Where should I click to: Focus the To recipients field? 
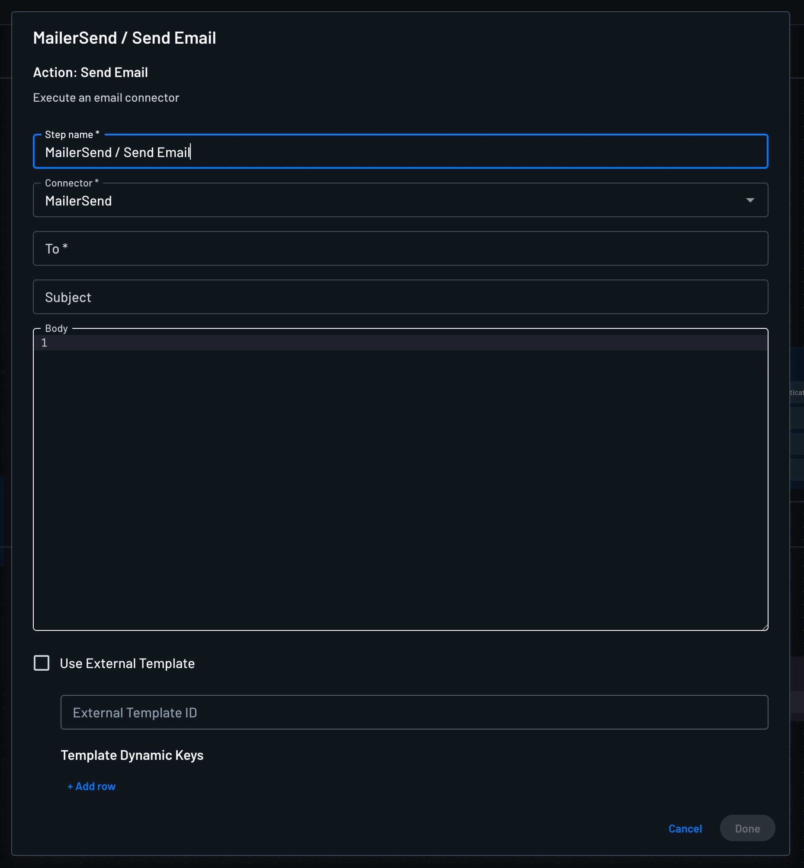coord(400,248)
